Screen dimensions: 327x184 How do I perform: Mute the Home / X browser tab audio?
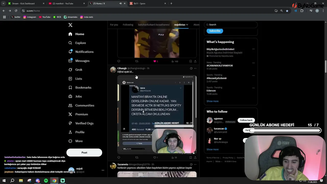pyautogui.click(x=120, y=4)
